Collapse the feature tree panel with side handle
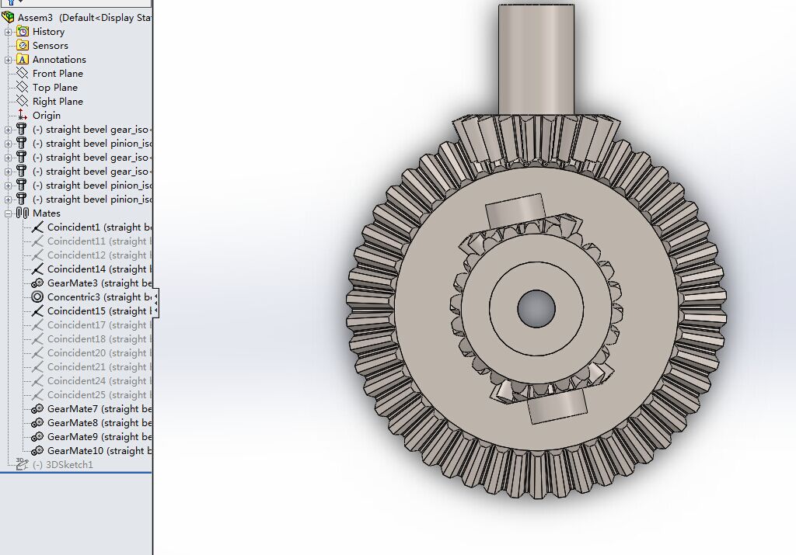The image size is (796, 555). pos(155,303)
